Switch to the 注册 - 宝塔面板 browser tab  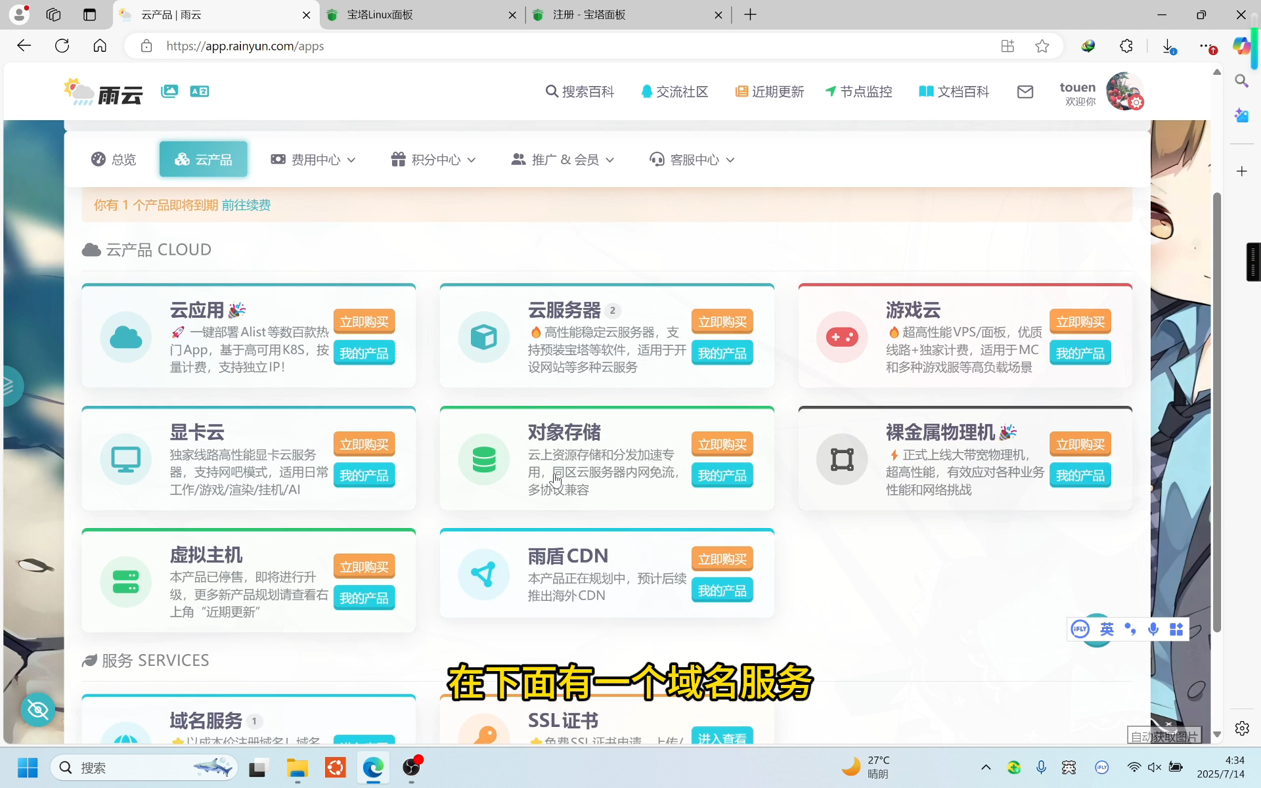point(629,14)
